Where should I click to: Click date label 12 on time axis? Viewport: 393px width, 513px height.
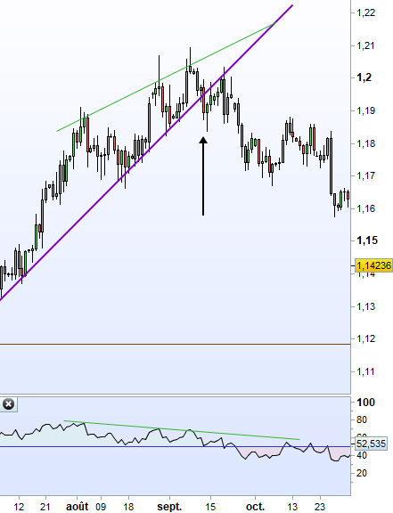19,507
